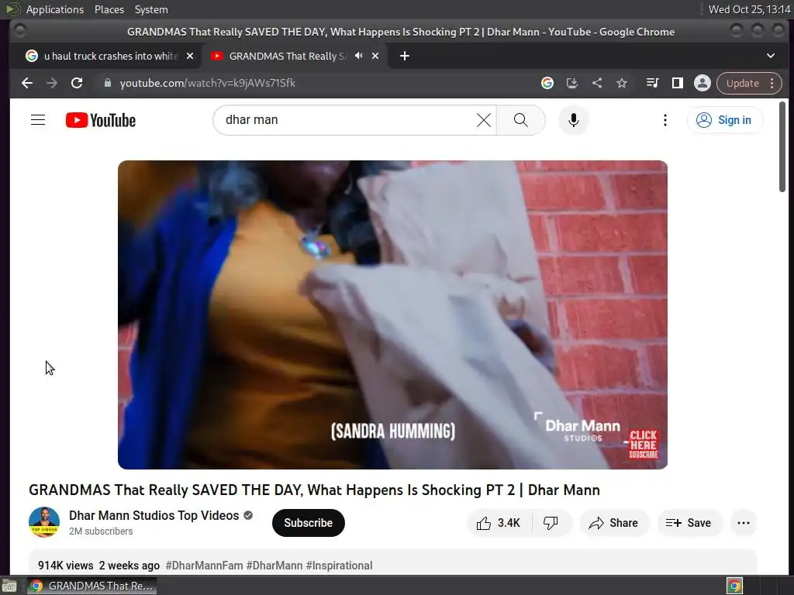Screen dimensions: 794x595
Task: Click the video player to pause
Action: [392, 315]
